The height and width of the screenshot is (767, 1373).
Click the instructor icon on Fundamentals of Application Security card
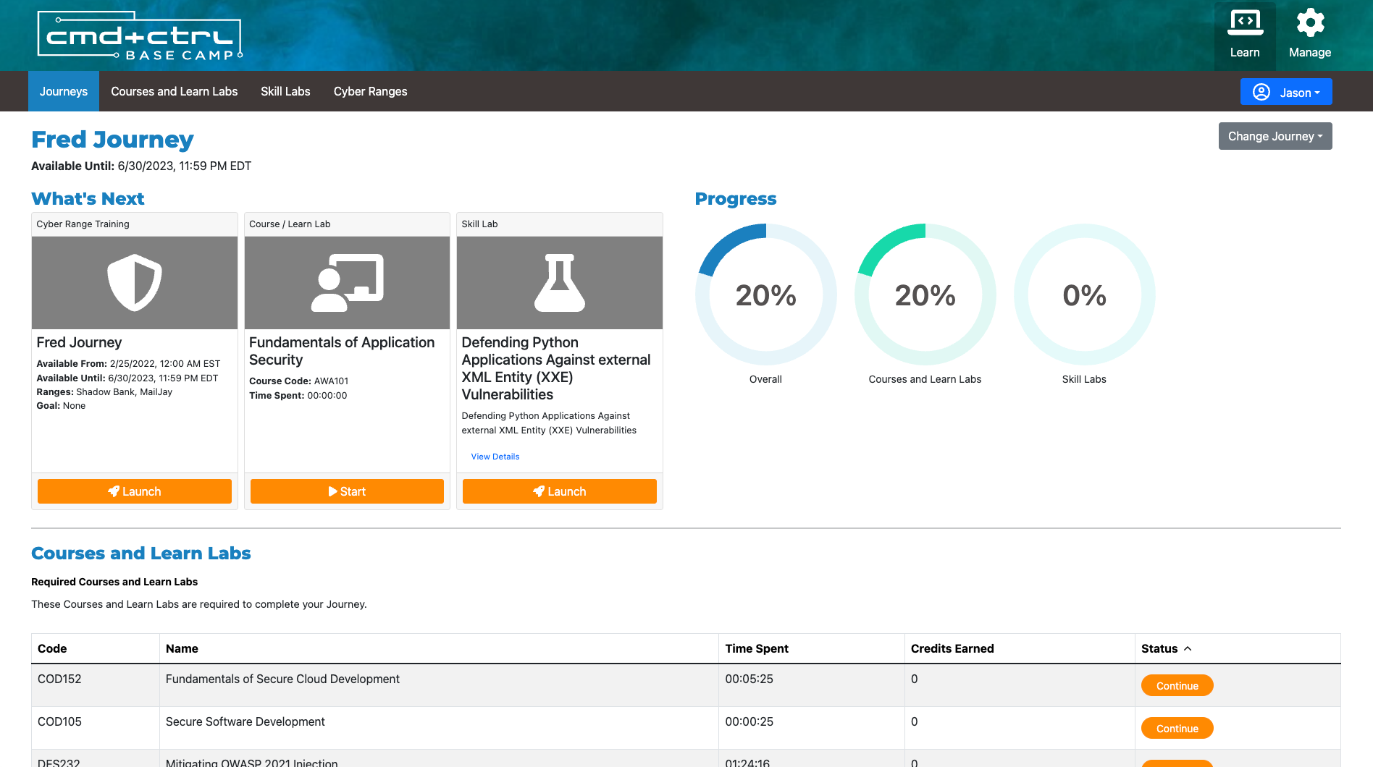(x=348, y=282)
